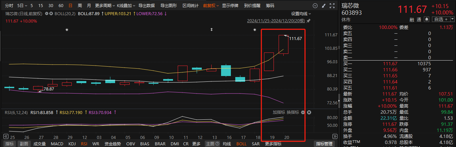Pin the selected date range
The width and height of the screenshot is (456, 147).
click(x=308, y=21)
